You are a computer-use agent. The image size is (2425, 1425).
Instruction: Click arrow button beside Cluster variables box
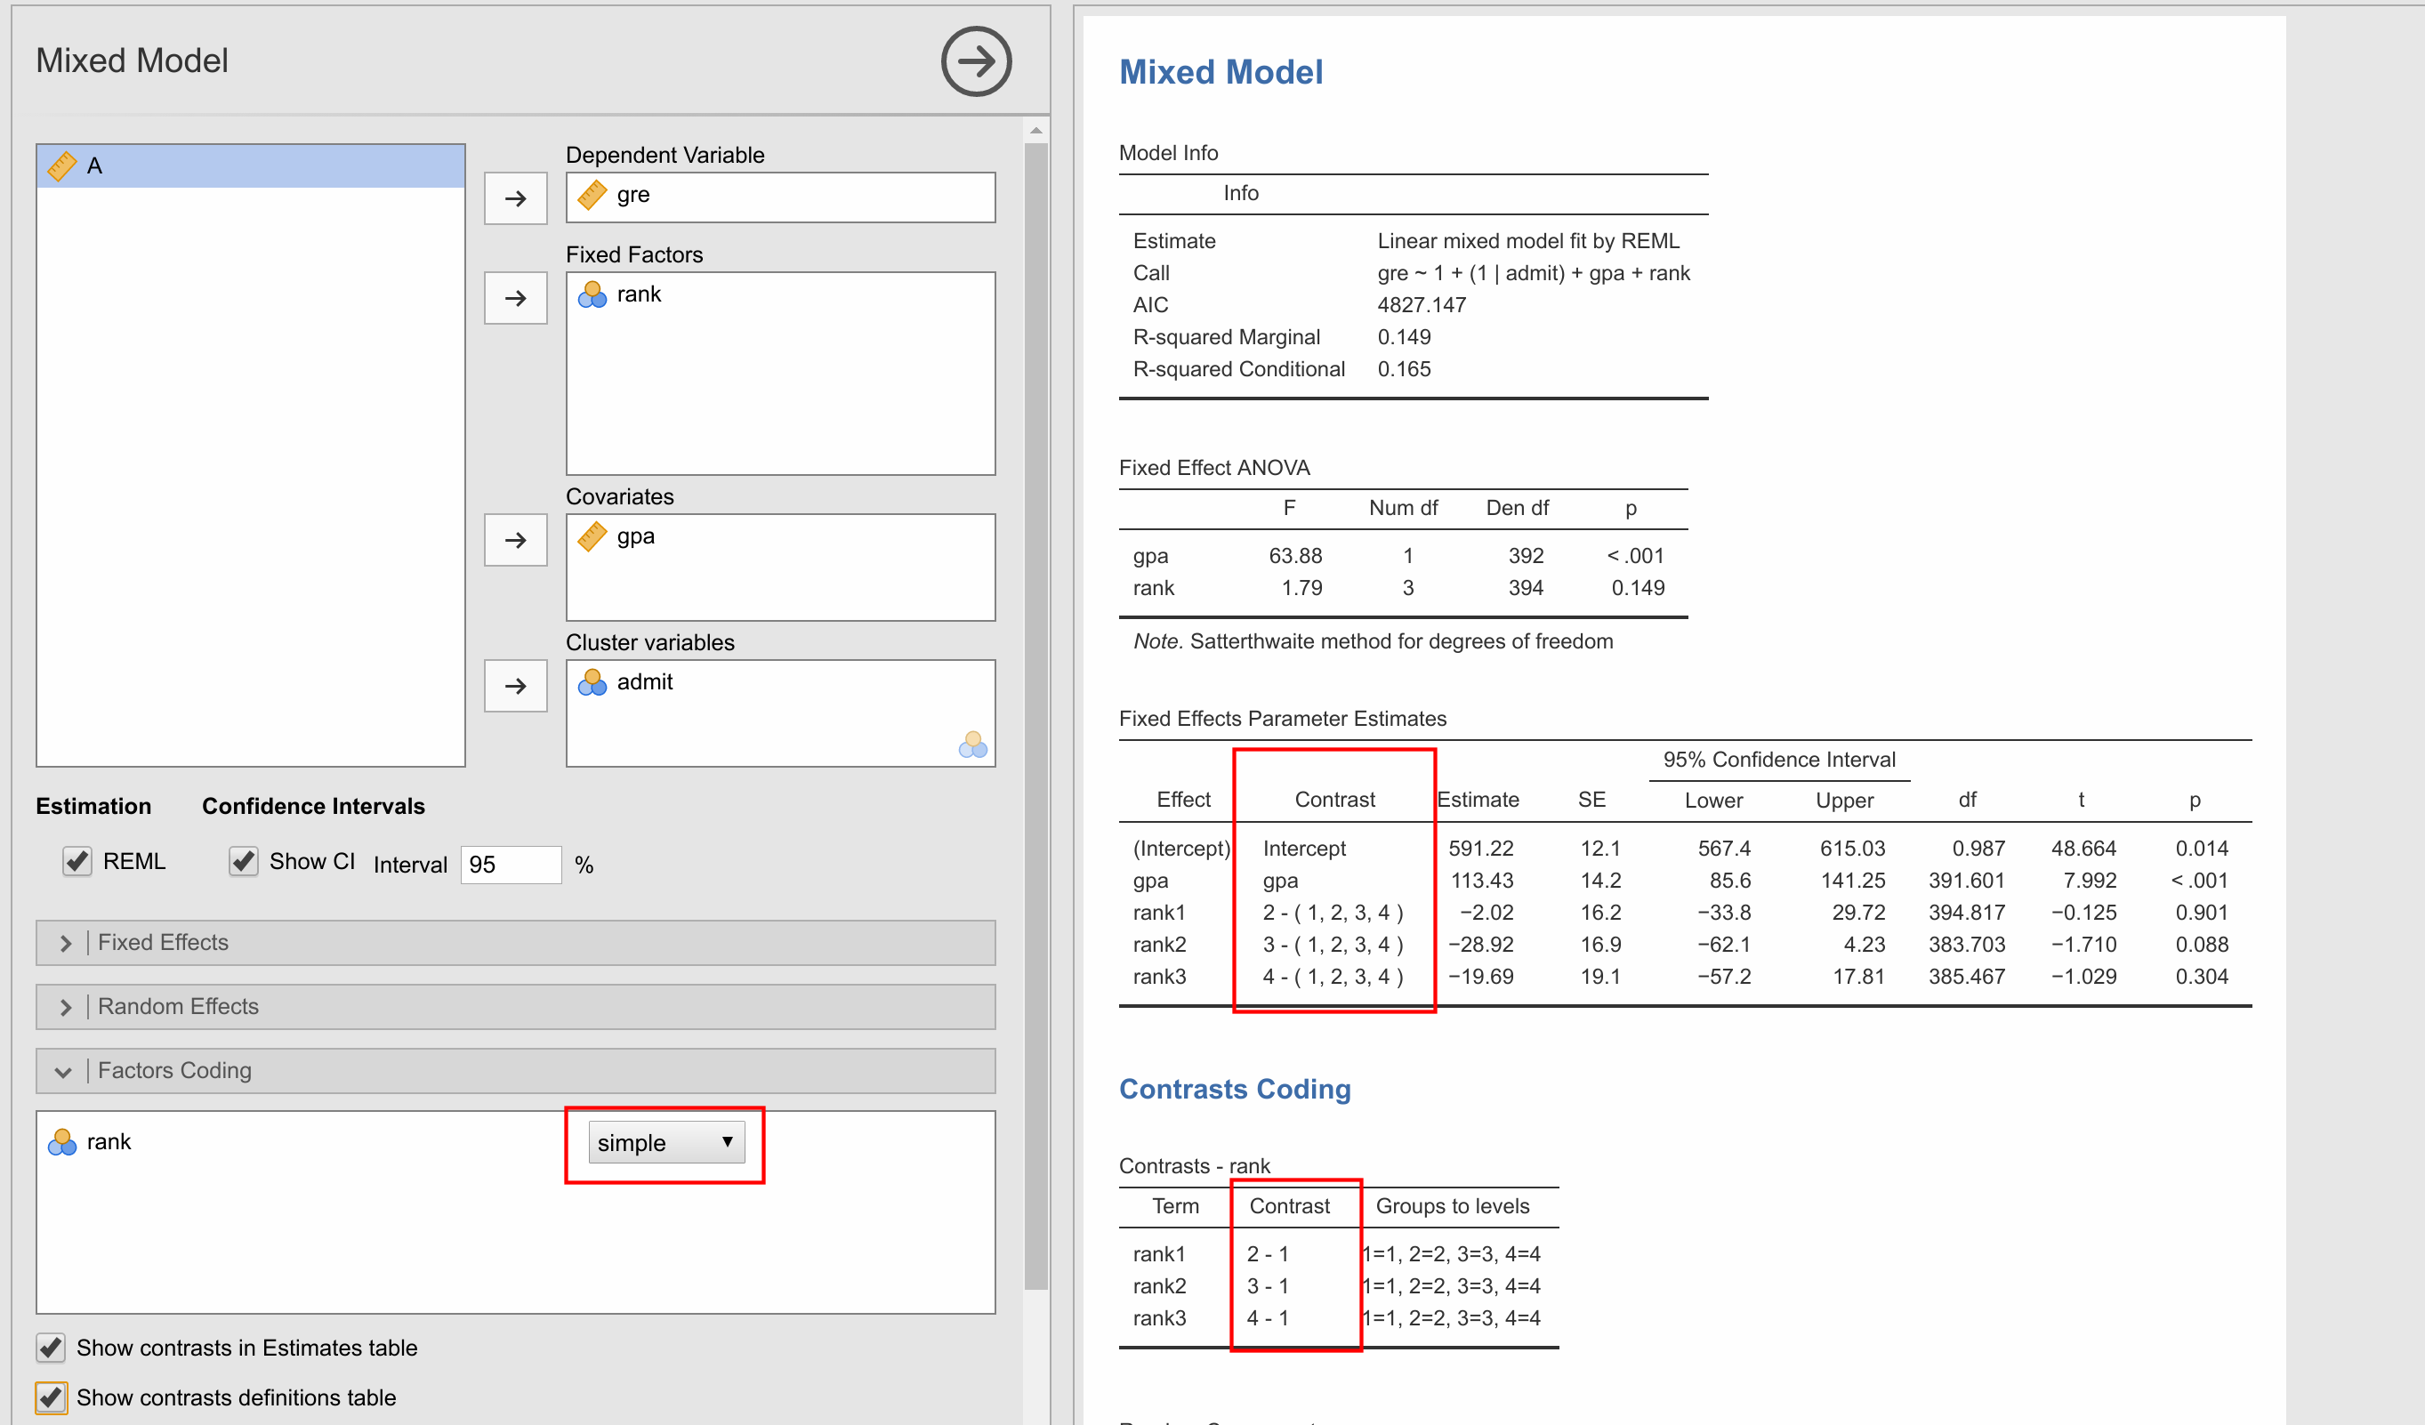click(515, 686)
